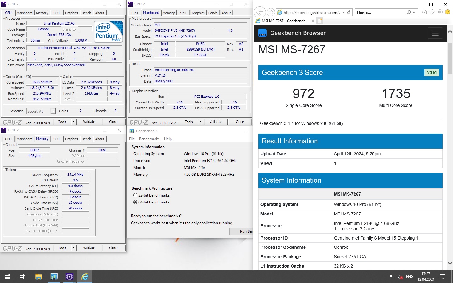
Task: Click the Internet Explorer taskbar icon
Action: click(x=85, y=277)
